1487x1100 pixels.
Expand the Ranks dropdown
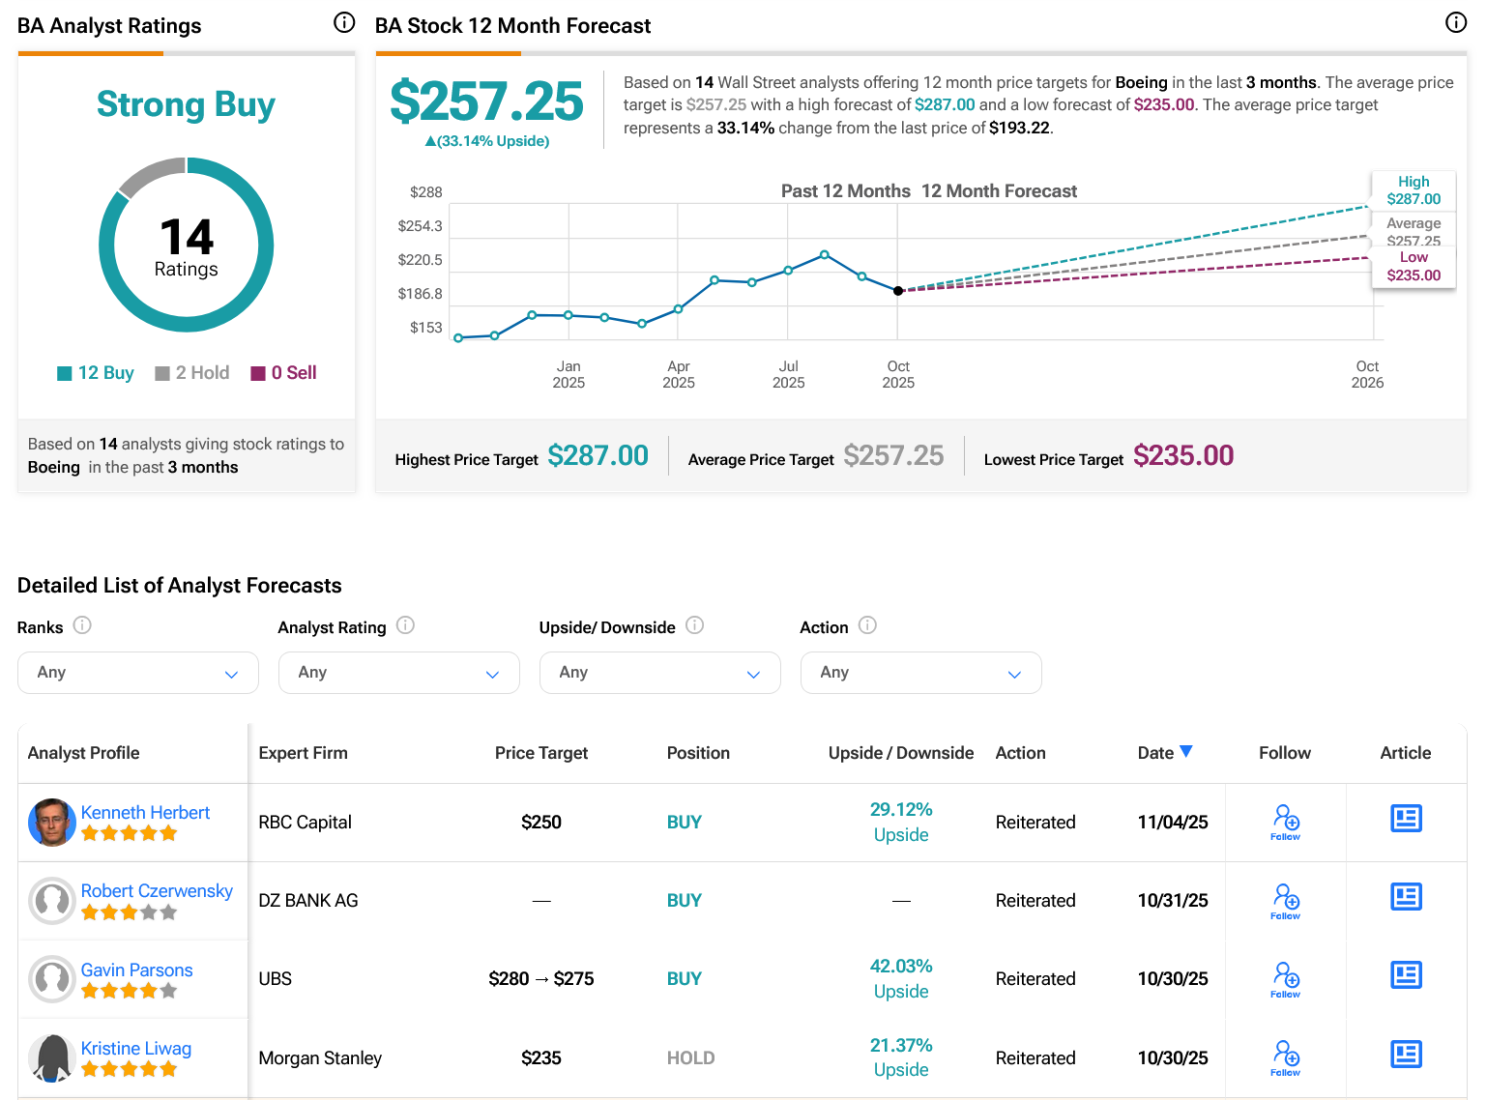pos(138,673)
